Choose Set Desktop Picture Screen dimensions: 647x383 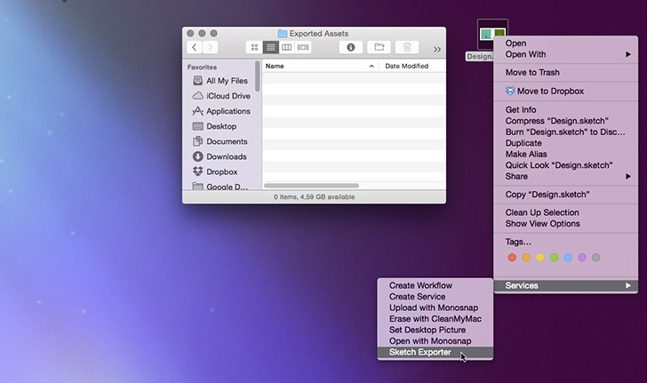coord(435,331)
